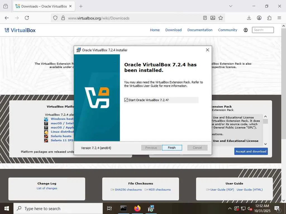Screen dimensions: 286x214
Task: Open the Download menu item
Action: tap(173, 30)
